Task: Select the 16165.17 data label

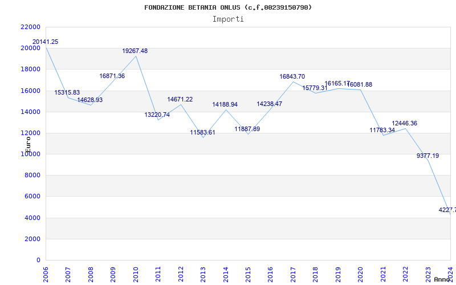Action: coord(337,84)
